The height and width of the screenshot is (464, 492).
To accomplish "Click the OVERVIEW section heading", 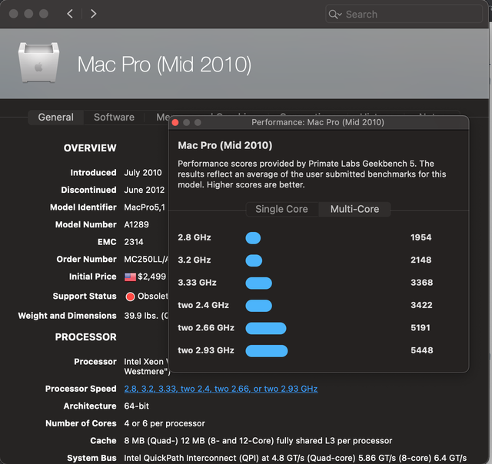I will tap(90, 148).
